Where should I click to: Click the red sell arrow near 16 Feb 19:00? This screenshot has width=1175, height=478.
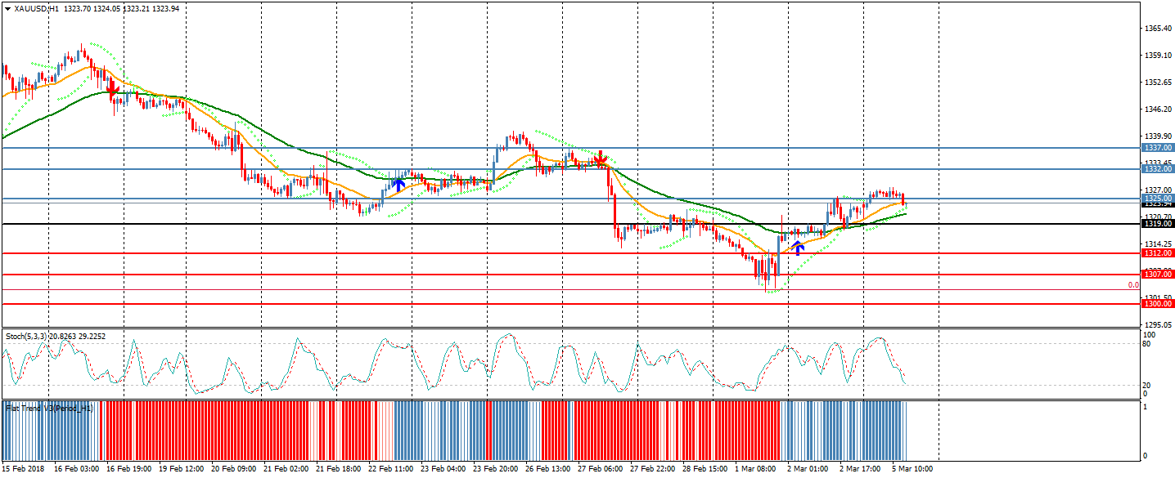[114, 89]
